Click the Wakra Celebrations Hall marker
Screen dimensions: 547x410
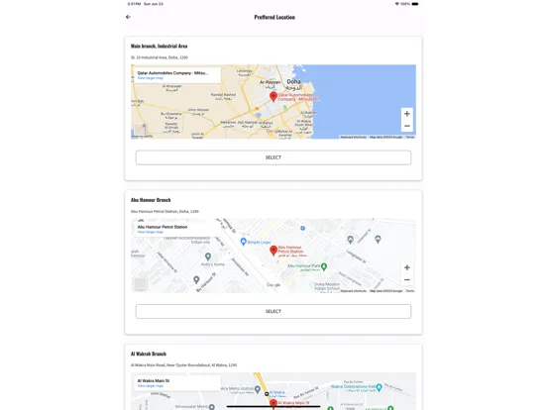[x=379, y=387]
